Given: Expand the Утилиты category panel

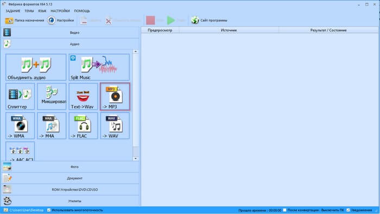Looking at the screenshot, I should click(71, 201).
